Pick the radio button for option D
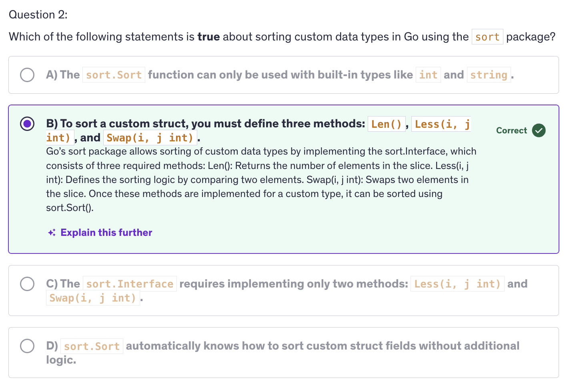The height and width of the screenshot is (390, 573). tap(27, 346)
